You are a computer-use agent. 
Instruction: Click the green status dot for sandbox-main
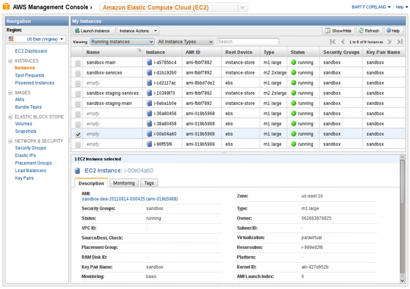click(294, 62)
